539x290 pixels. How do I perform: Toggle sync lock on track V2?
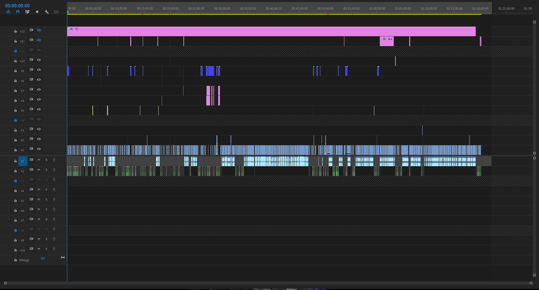point(31,139)
